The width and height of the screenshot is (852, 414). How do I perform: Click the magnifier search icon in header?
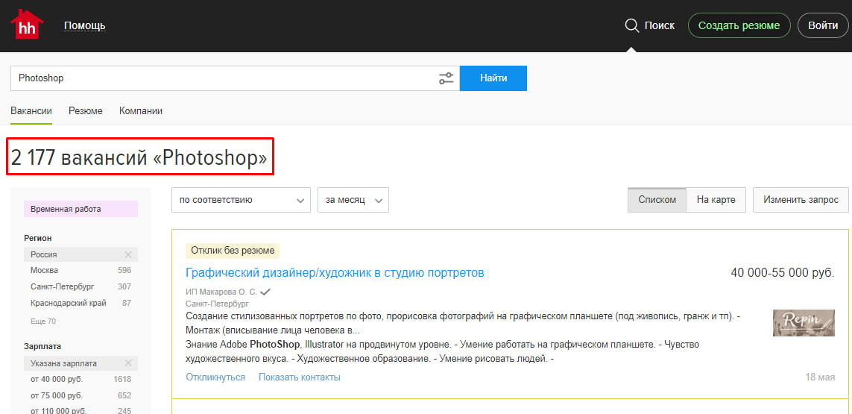click(x=632, y=25)
